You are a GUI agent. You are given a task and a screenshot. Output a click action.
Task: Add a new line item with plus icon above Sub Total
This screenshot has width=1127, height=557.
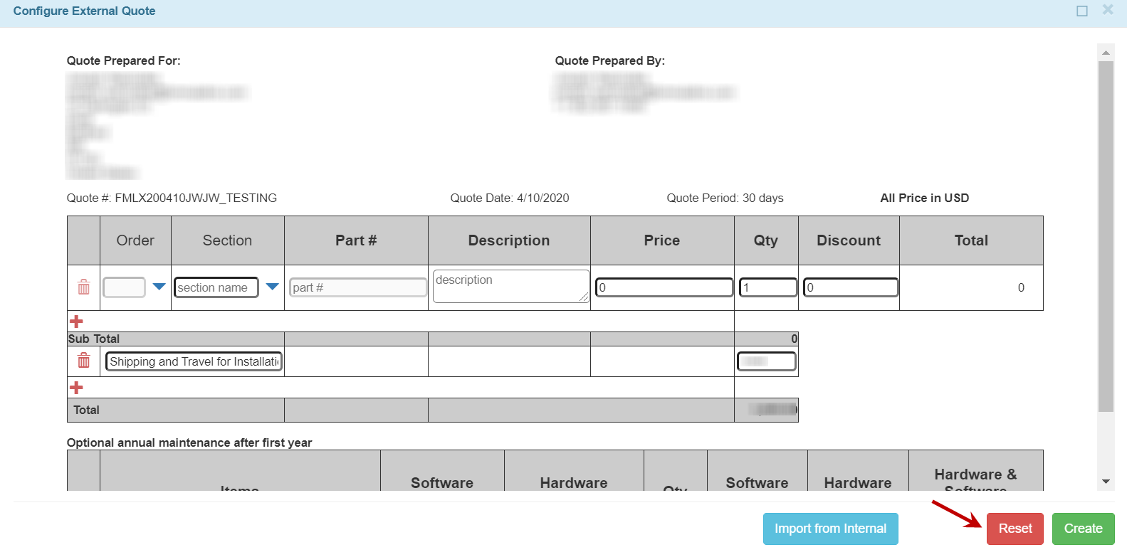pos(77,322)
